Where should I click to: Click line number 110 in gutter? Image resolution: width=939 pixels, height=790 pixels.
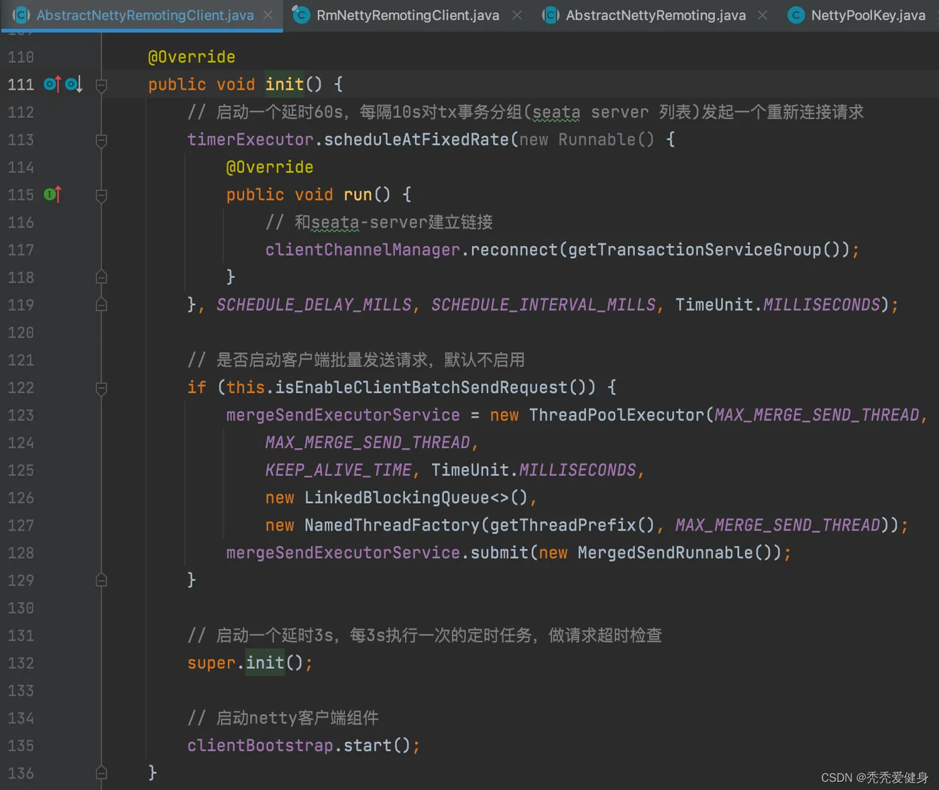point(21,57)
